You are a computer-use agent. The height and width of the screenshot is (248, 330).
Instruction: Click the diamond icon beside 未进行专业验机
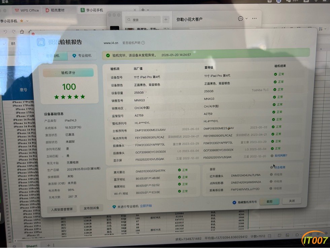(x=114, y=207)
